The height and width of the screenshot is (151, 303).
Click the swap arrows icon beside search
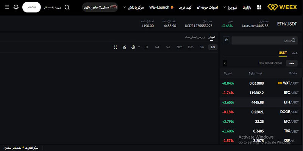(x=226, y=40)
